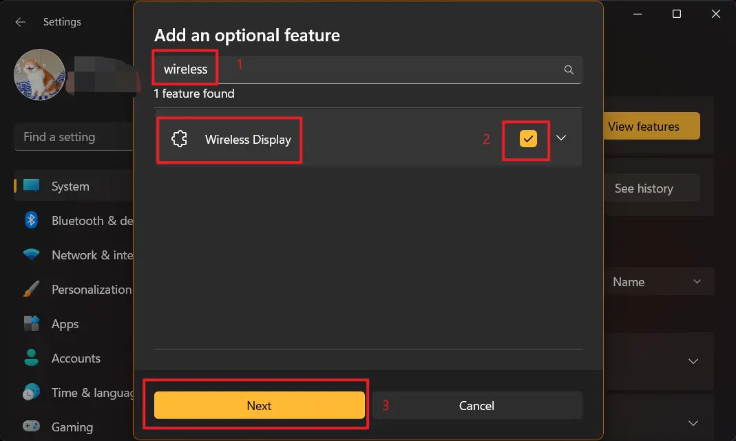The image size is (736, 441).
Task: Select the Personalization brush icon
Action: [x=30, y=289]
